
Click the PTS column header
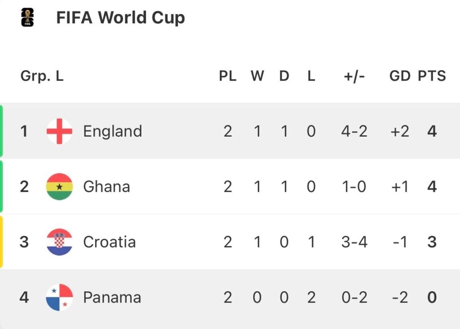(x=432, y=76)
